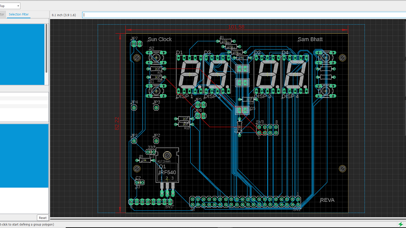Image resolution: width=406 pixels, height=228 pixels.
Task: Click the 101.58 horizontal dimension label
Action: click(x=236, y=27)
